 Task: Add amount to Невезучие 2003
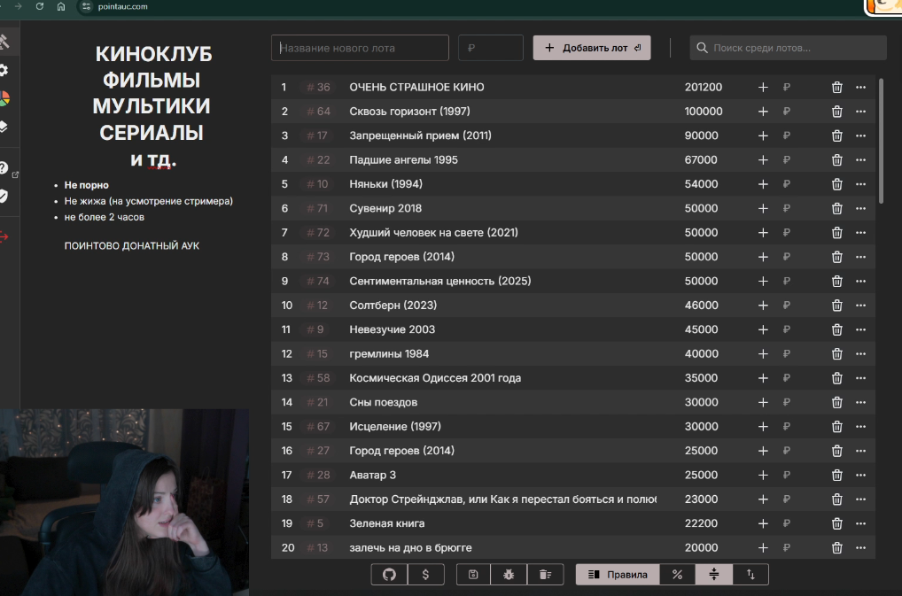click(x=763, y=329)
